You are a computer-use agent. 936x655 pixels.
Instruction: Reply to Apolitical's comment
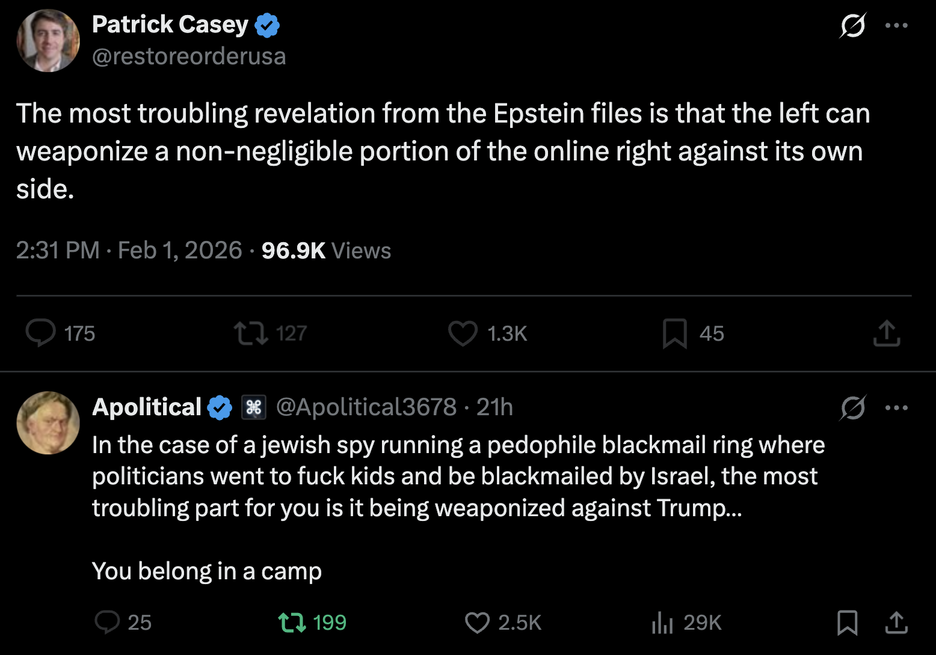point(108,623)
